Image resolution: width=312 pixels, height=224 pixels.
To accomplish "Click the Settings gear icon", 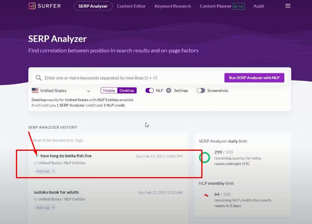I will click(169, 90).
